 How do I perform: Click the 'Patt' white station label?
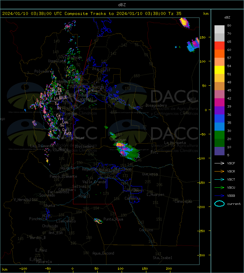pyautogui.click(x=68, y=133)
